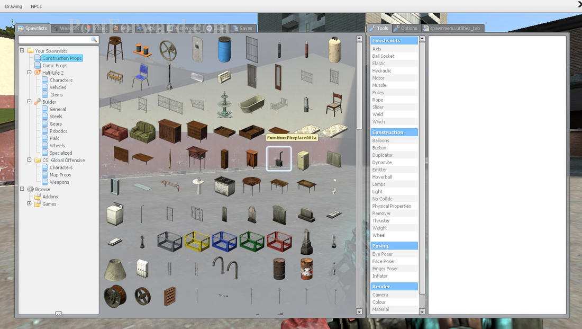This screenshot has height=329, width=582.
Task: Spawn the tall wooden stool prop
Action: point(115,49)
